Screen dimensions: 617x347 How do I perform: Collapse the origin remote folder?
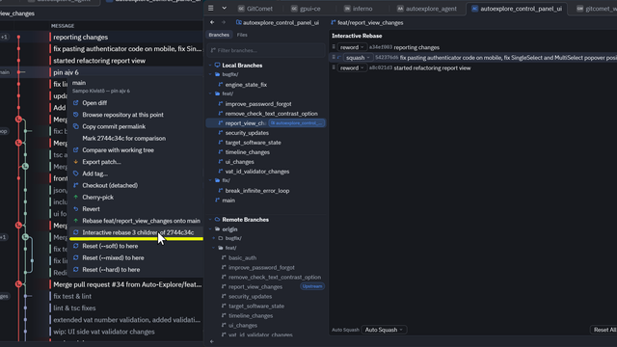tap(210, 229)
